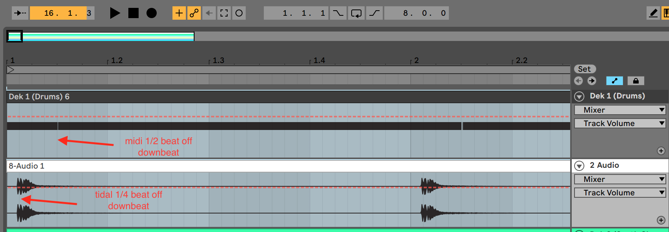Activate Draw Mode pencil icon
Image resolution: width=669 pixels, height=232 pixels.
653,13
